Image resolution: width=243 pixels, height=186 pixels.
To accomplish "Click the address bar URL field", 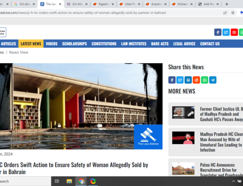I will (109, 13).
